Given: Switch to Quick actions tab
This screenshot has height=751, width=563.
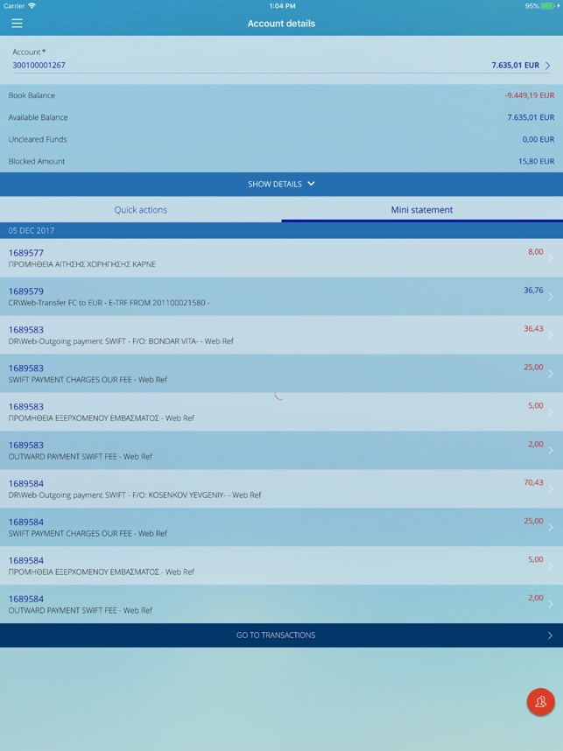Looking at the screenshot, I should [x=140, y=210].
